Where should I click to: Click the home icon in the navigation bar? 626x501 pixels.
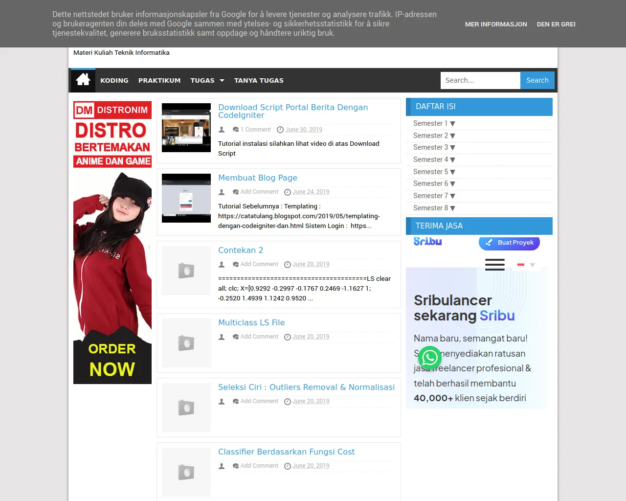(x=83, y=79)
